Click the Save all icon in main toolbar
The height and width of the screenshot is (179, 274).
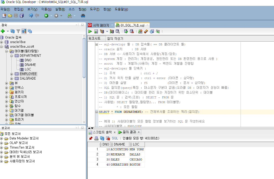(22, 15)
